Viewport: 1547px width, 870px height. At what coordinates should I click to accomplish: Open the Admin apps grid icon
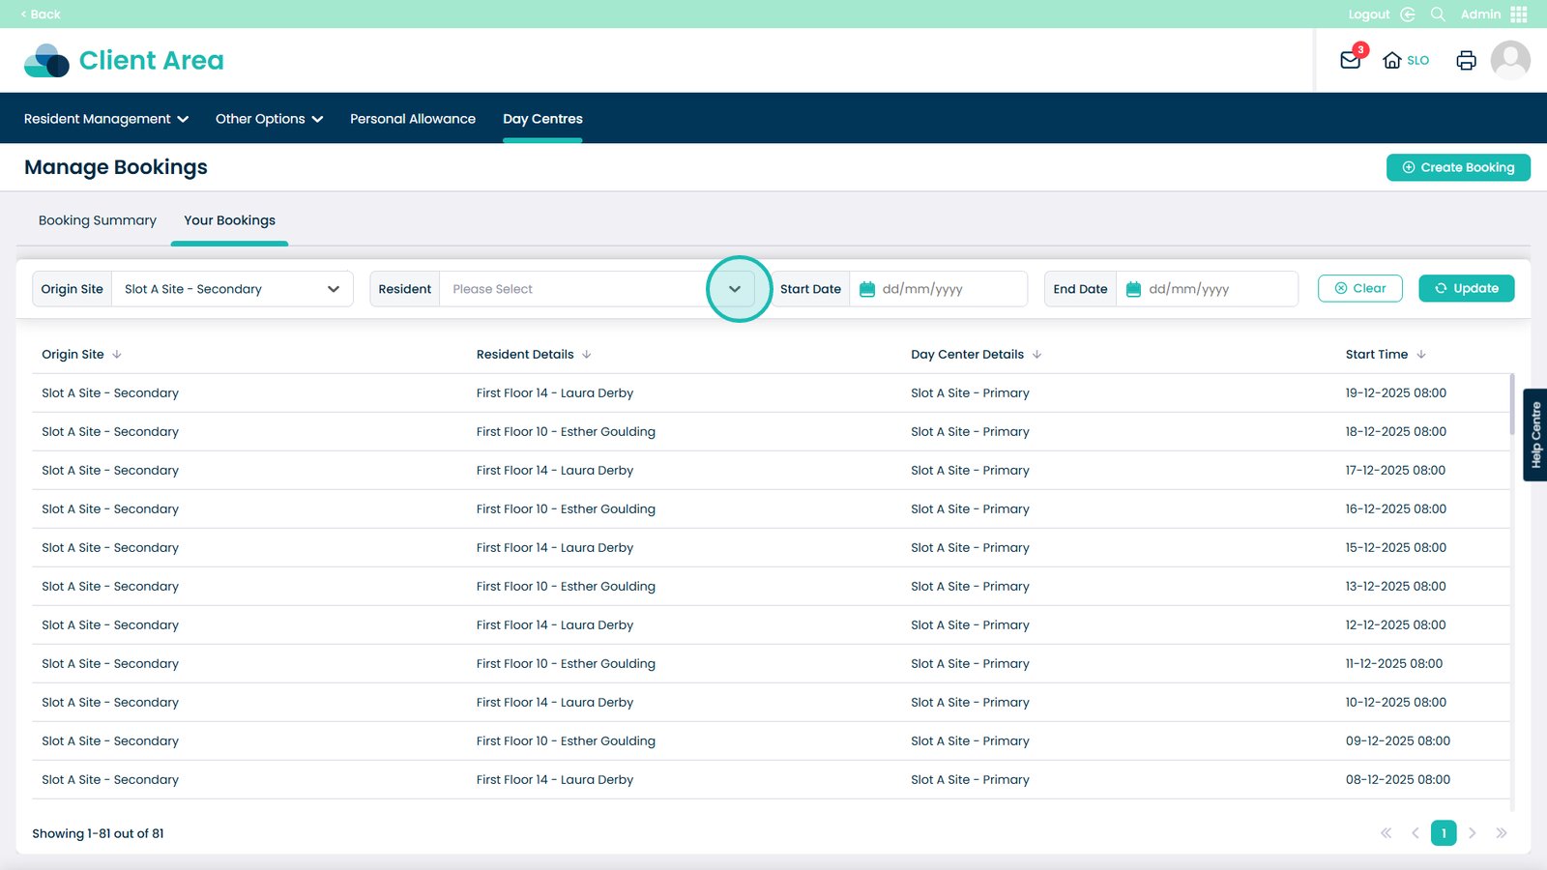pyautogui.click(x=1519, y=14)
